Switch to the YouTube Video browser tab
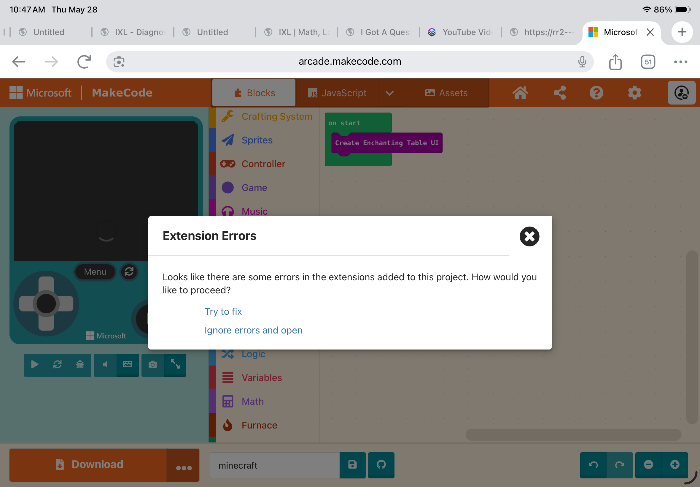 point(461,32)
